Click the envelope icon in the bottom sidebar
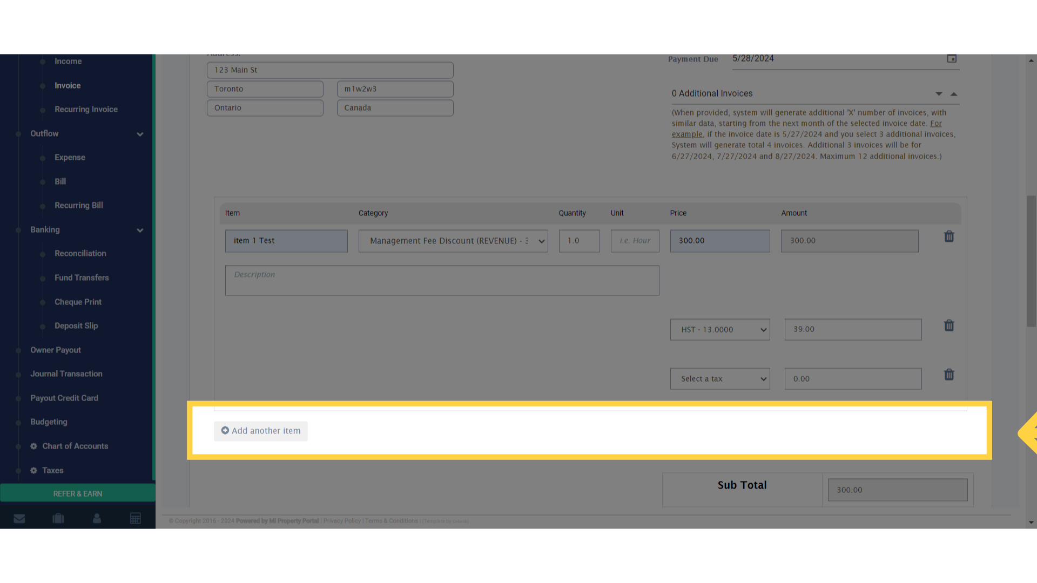The image size is (1037, 583). pos(19,518)
